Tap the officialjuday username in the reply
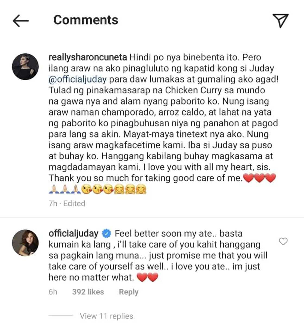The width and height of the screenshot is (304, 331). [x=73, y=233]
